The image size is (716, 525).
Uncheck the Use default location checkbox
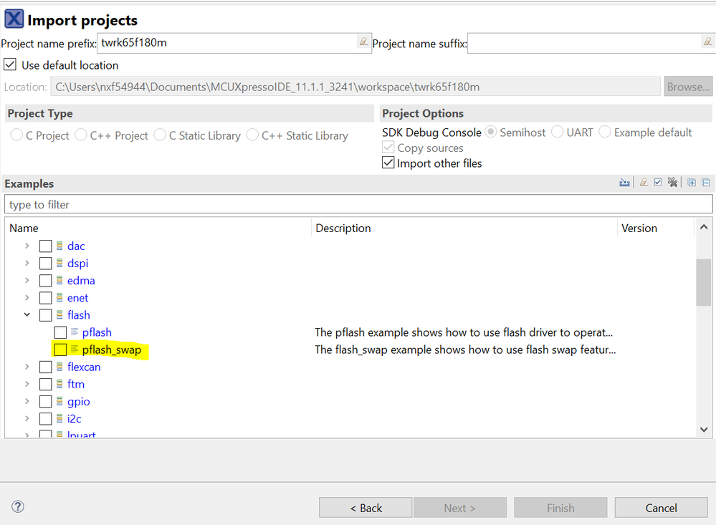pos(10,64)
